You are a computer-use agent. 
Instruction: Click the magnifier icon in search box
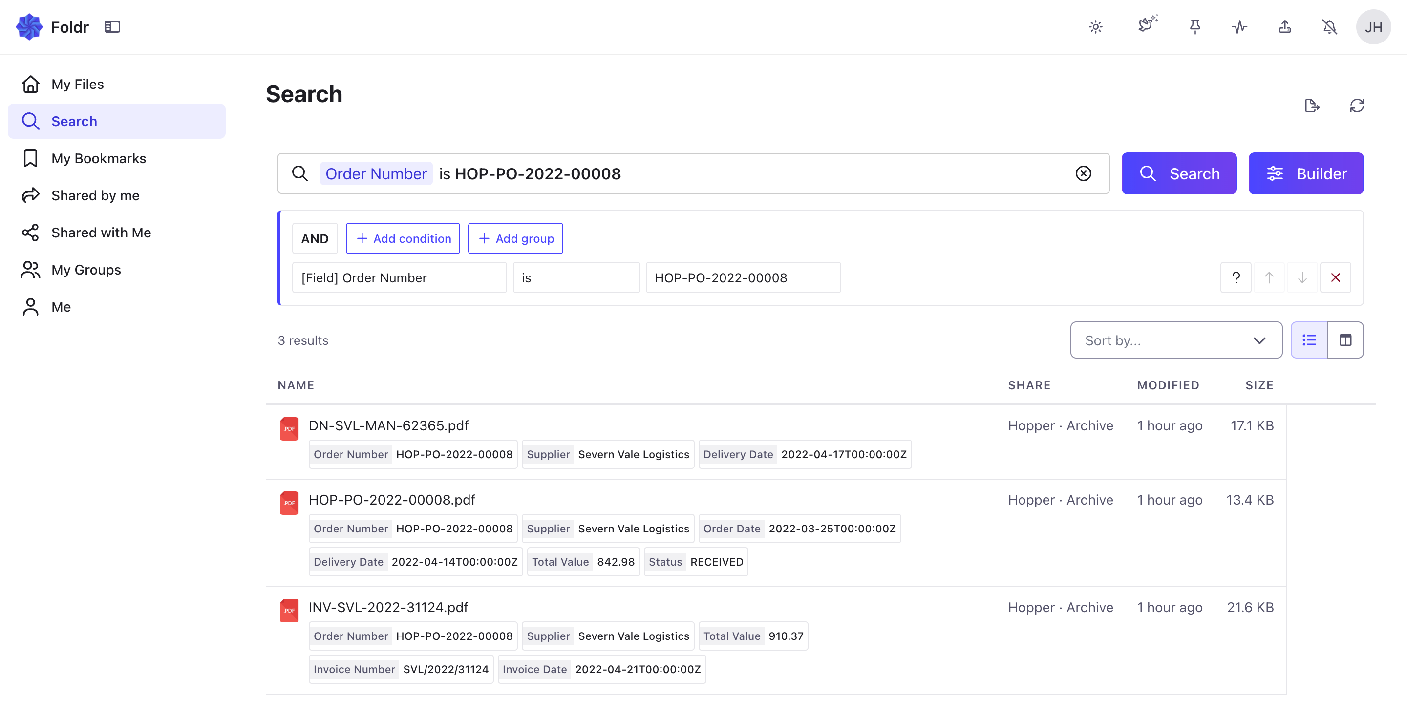click(300, 173)
